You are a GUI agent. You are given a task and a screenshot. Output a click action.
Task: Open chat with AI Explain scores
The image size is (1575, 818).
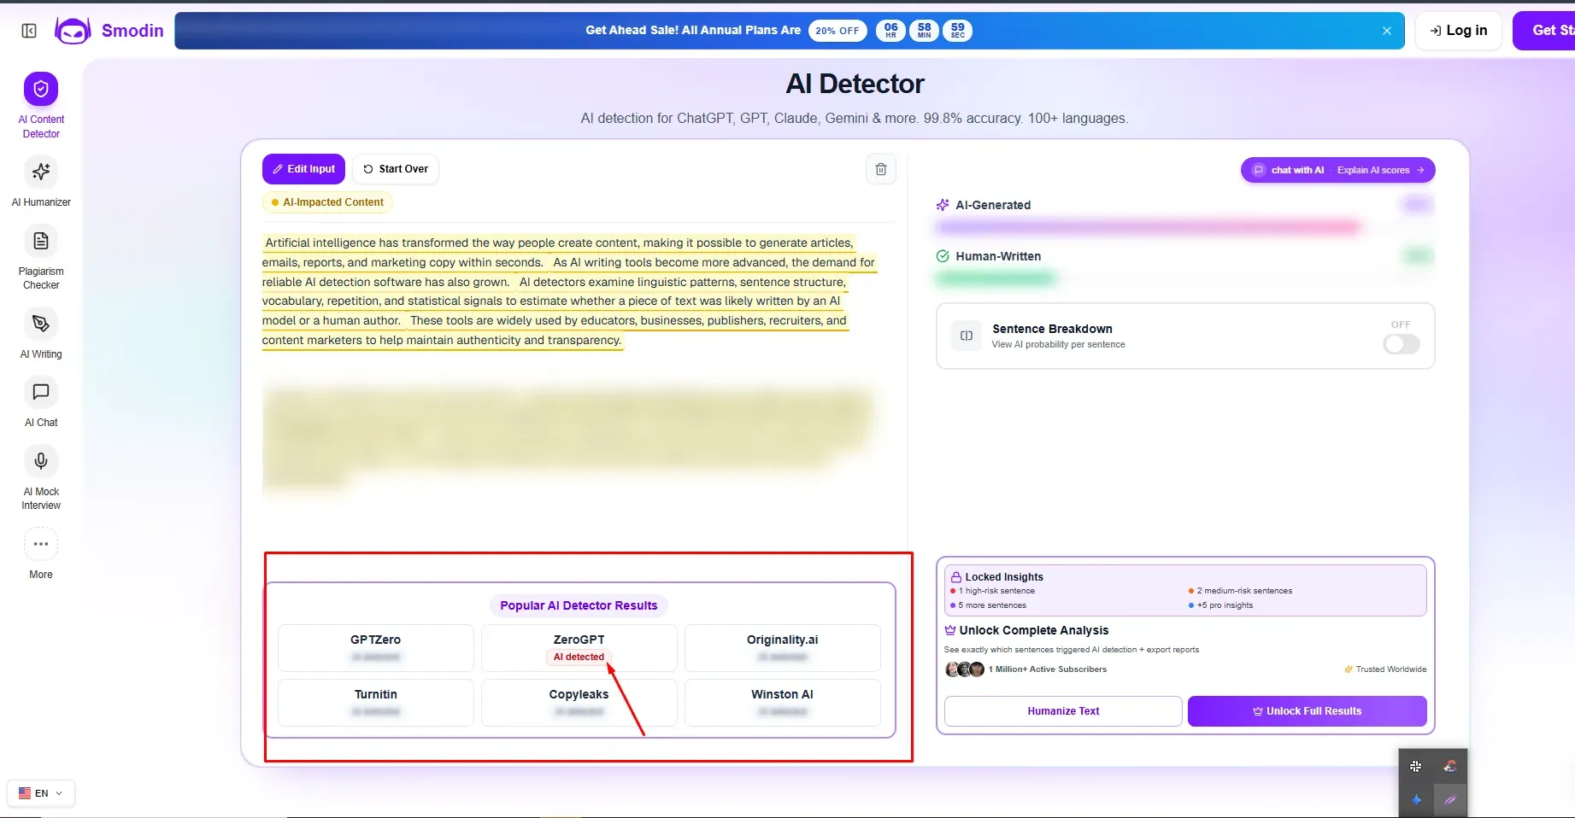tap(1338, 170)
